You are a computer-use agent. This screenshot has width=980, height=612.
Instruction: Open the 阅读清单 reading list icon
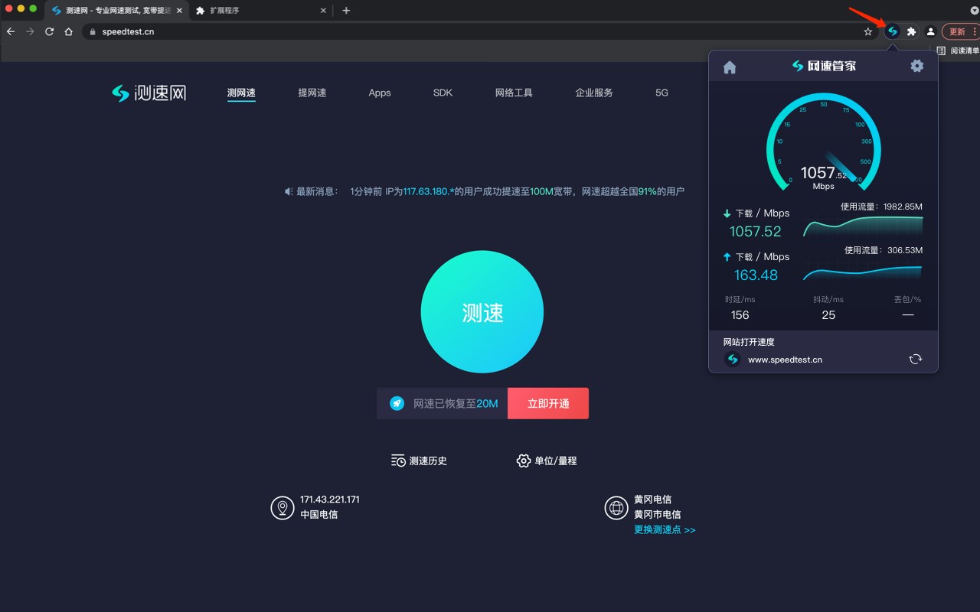point(941,50)
